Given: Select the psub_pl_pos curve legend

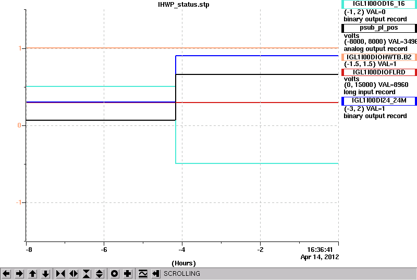Looking at the screenshot, I should (x=379, y=28).
